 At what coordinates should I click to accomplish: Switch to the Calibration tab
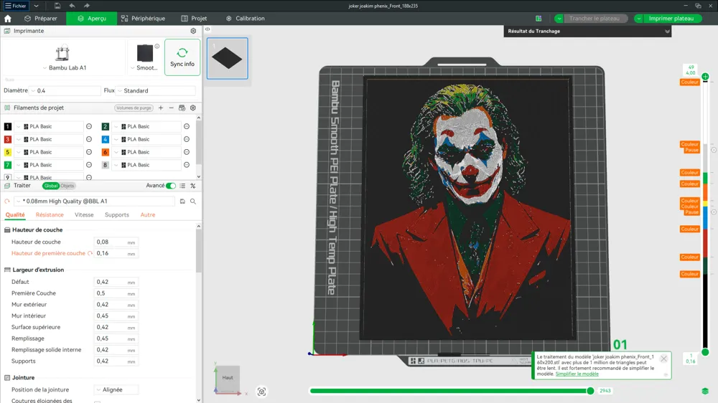(x=246, y=19)
